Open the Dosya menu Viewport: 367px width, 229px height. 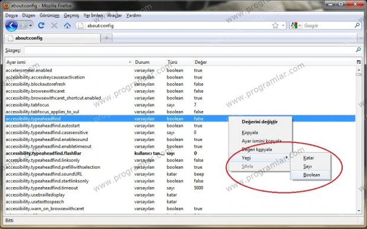[11, 15]
